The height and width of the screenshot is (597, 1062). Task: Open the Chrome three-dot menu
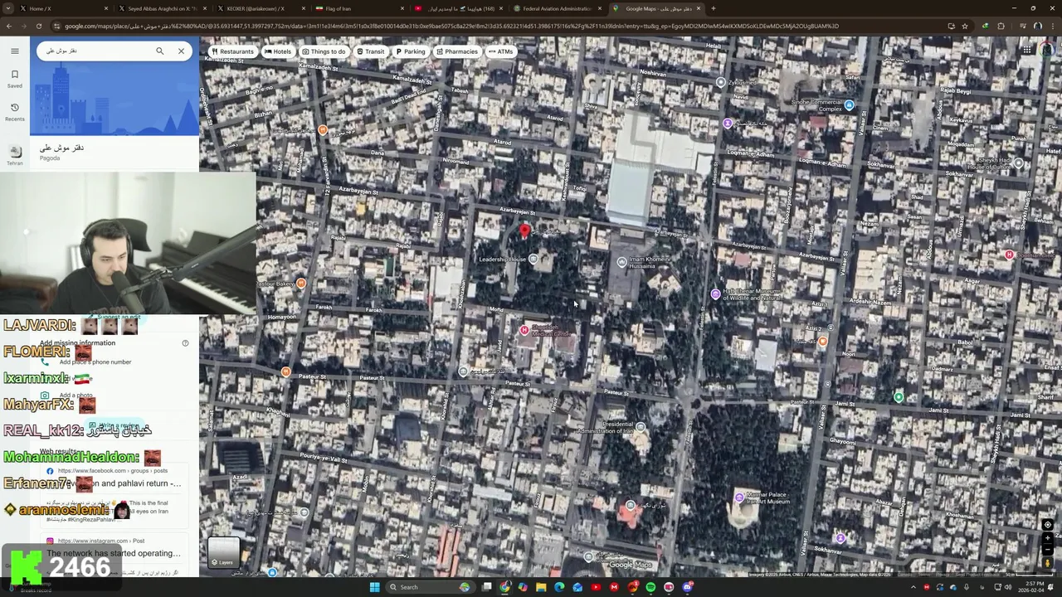(x=1054, y=26)
